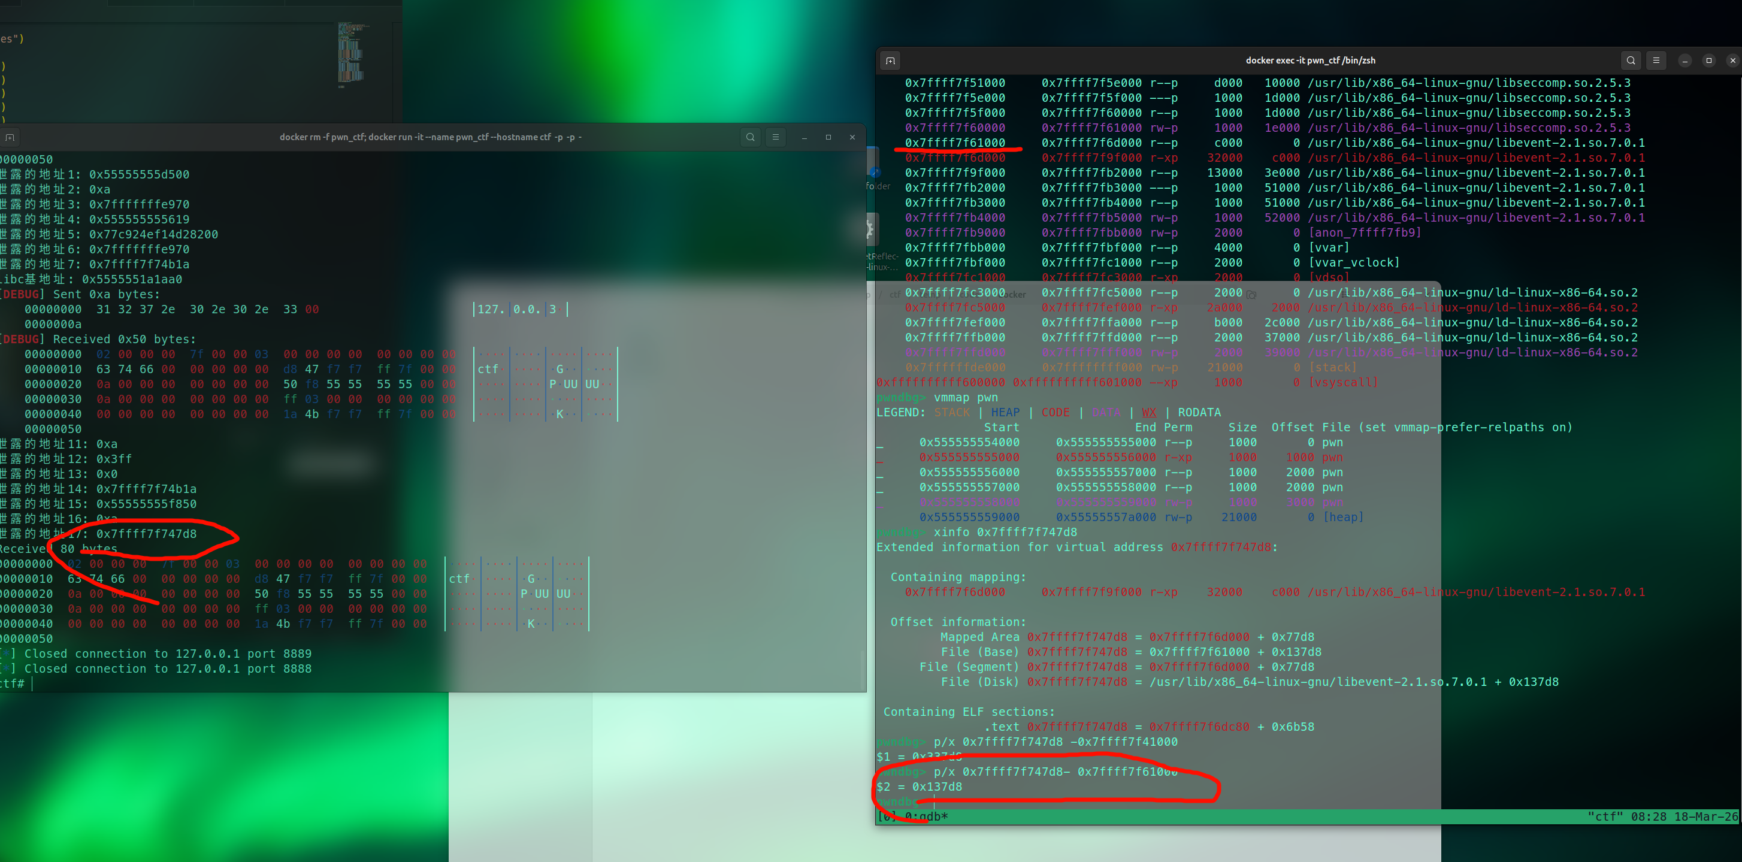Click the '[anon_7ffff7fb9]' mapping name

click(1365, 232)
